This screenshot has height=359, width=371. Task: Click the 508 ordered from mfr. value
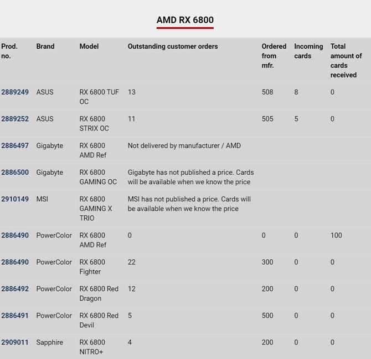pyautogui.click(x=267, y=92)
